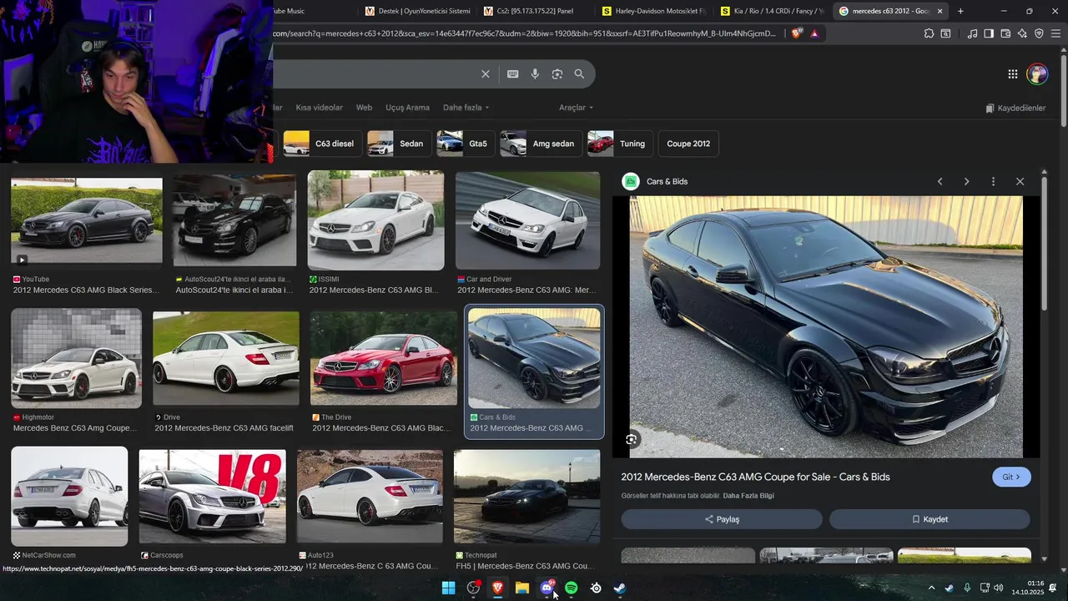This screenshot has width=1068, height=601.
Task: Search inside image with lens icon on preview
Action: click(632, 439)
